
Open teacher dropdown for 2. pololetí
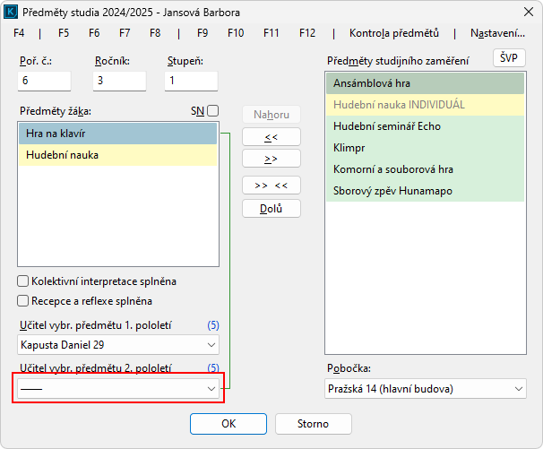tap(211, 389)
